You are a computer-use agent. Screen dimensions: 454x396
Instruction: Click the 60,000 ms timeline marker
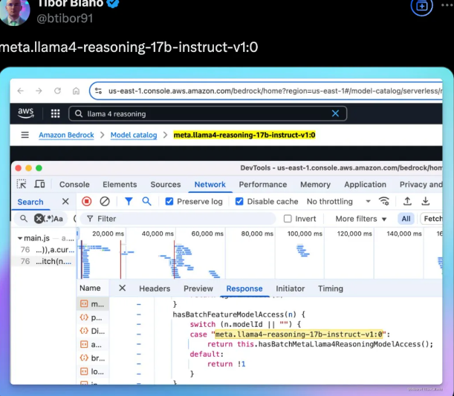(207, 234)
